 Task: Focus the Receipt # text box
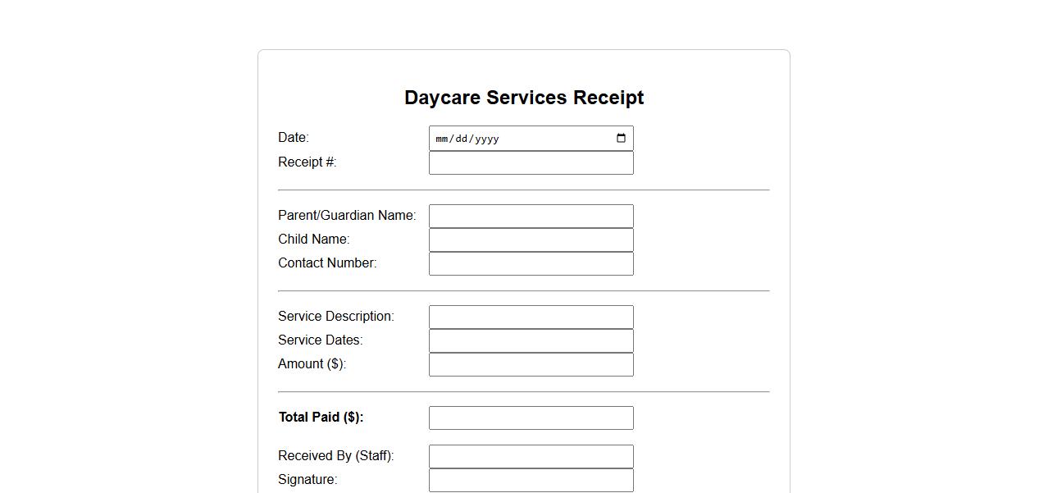pos(531,162)
